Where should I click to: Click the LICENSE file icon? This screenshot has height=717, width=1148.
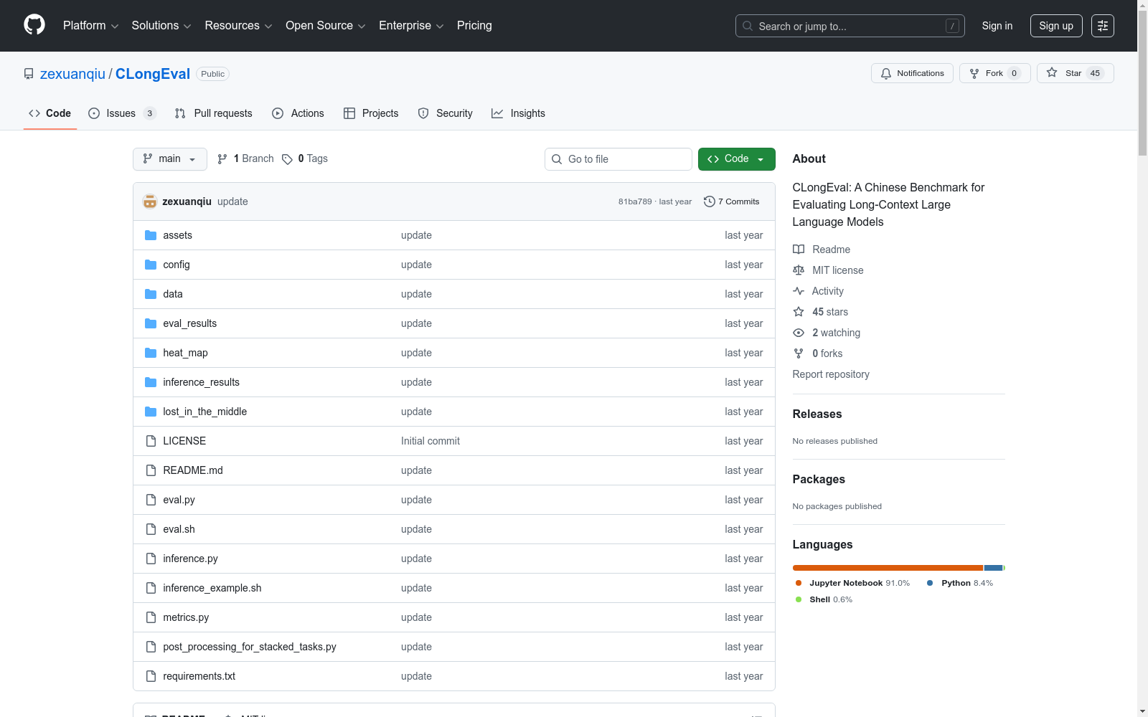pyautogui.click(x=151, y=441)
